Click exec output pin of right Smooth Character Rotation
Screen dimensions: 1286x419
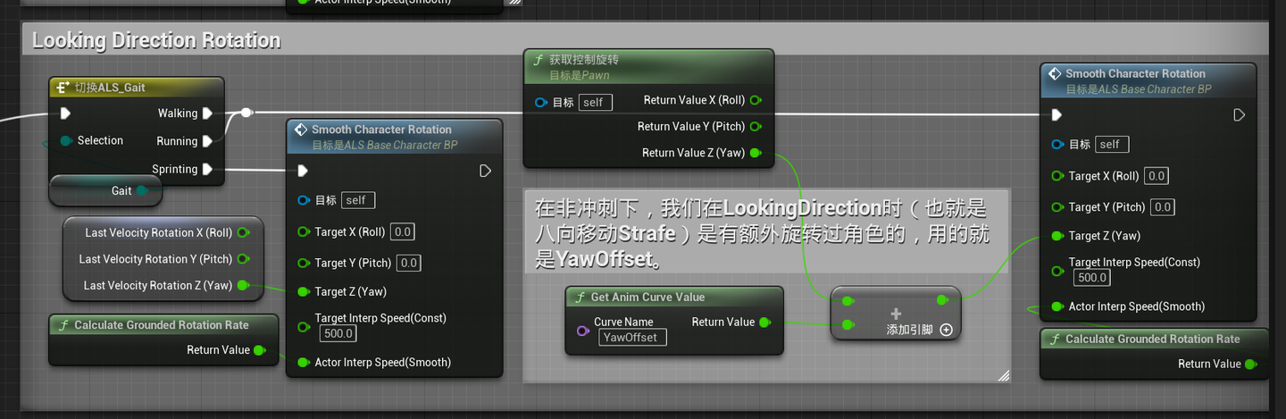pos(1239,115)
